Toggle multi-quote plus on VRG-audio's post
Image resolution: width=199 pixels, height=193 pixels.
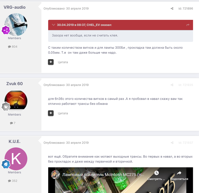point(51,62)
